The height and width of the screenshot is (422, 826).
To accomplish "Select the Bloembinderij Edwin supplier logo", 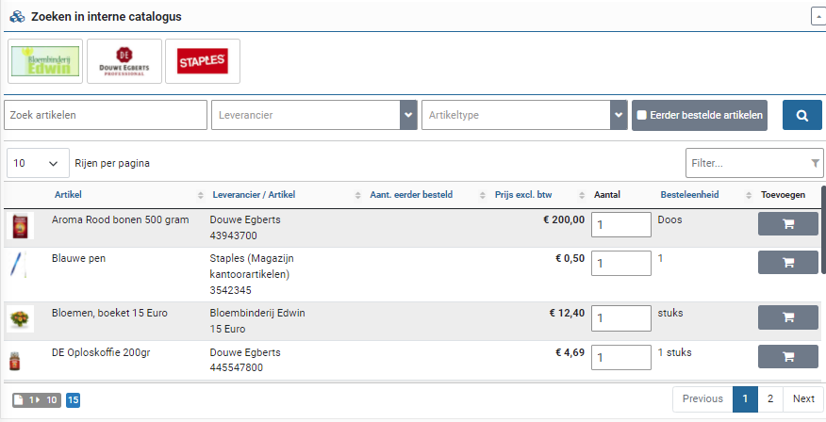I will coord(45,61).
